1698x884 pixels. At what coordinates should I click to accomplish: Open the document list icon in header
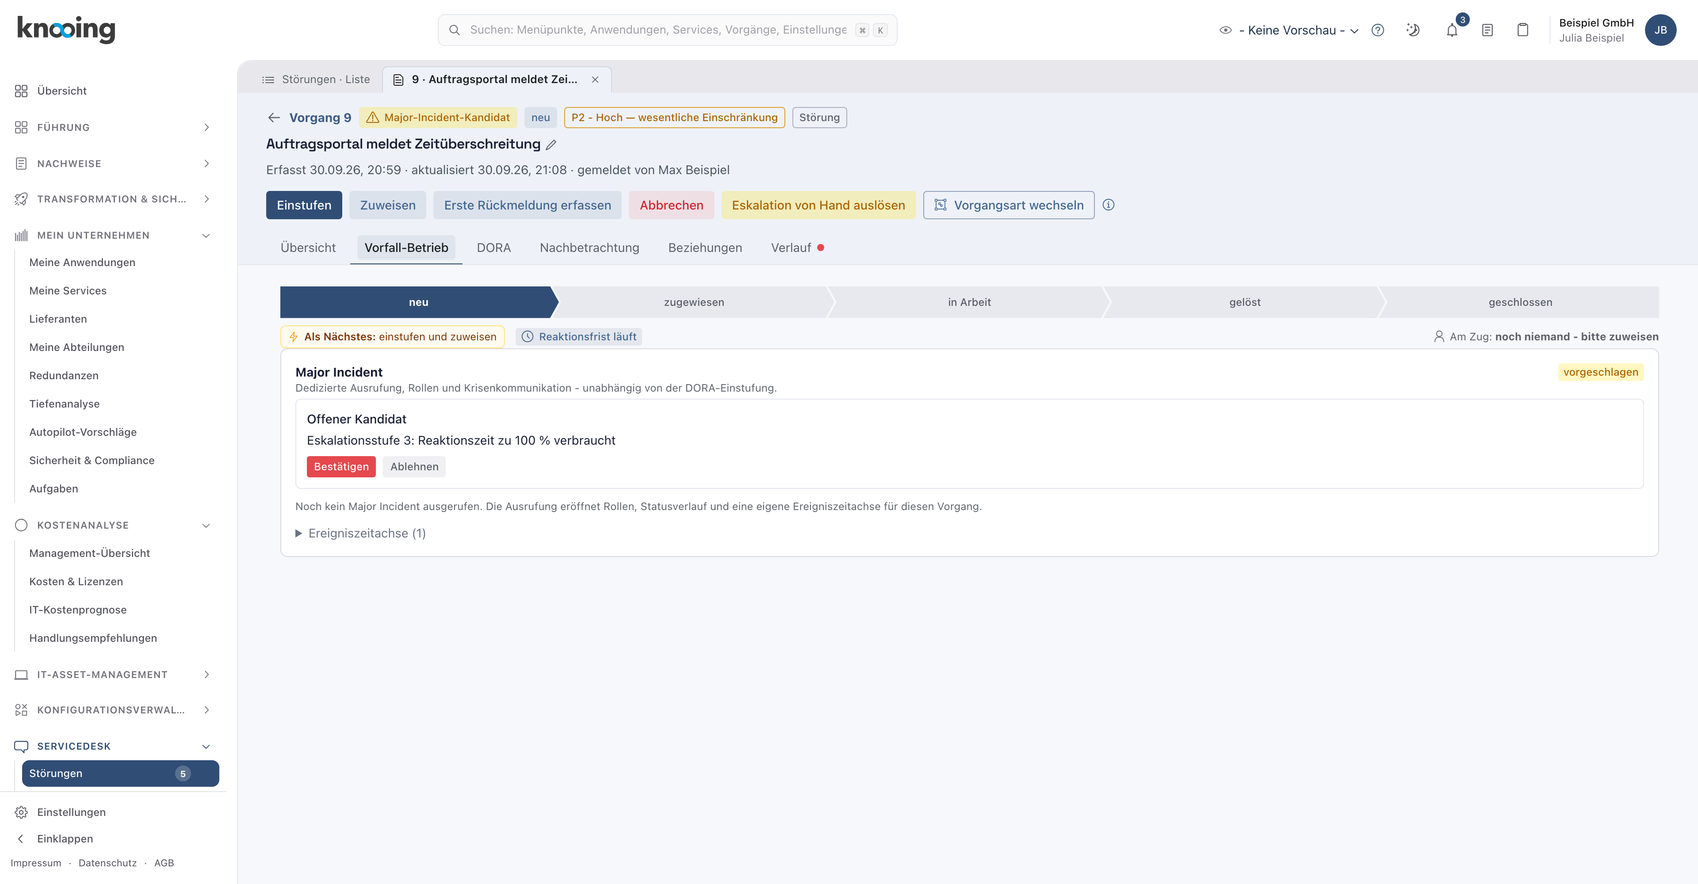pyautogui.click(x=1487, y=30)
